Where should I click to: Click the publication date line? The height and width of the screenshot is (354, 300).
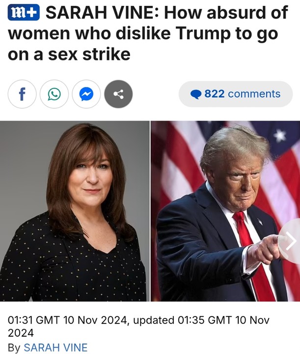click(138, 326)
